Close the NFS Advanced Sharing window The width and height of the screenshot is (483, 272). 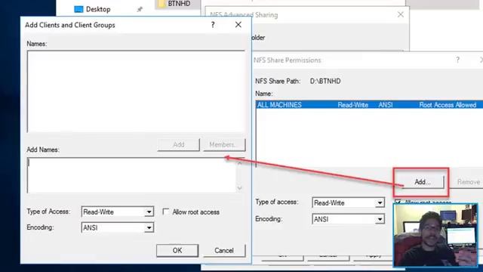(401, 14)
